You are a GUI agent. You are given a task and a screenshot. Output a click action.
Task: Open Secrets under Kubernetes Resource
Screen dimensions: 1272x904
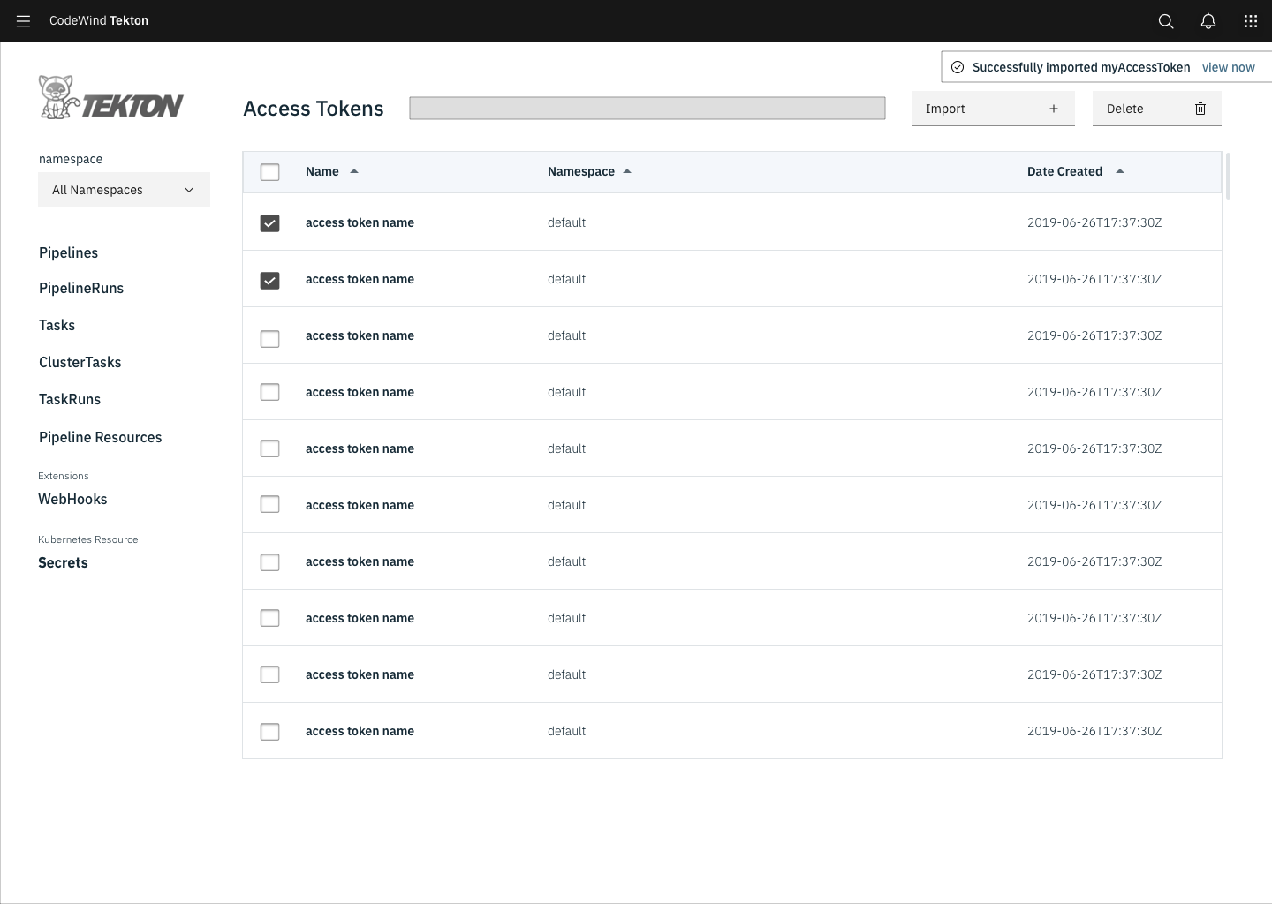click(x=63, y=562)
